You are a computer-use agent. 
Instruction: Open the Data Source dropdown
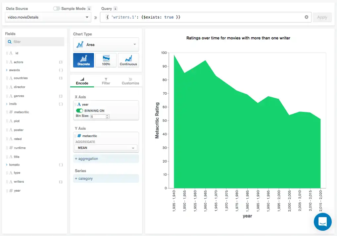point(48,17)
